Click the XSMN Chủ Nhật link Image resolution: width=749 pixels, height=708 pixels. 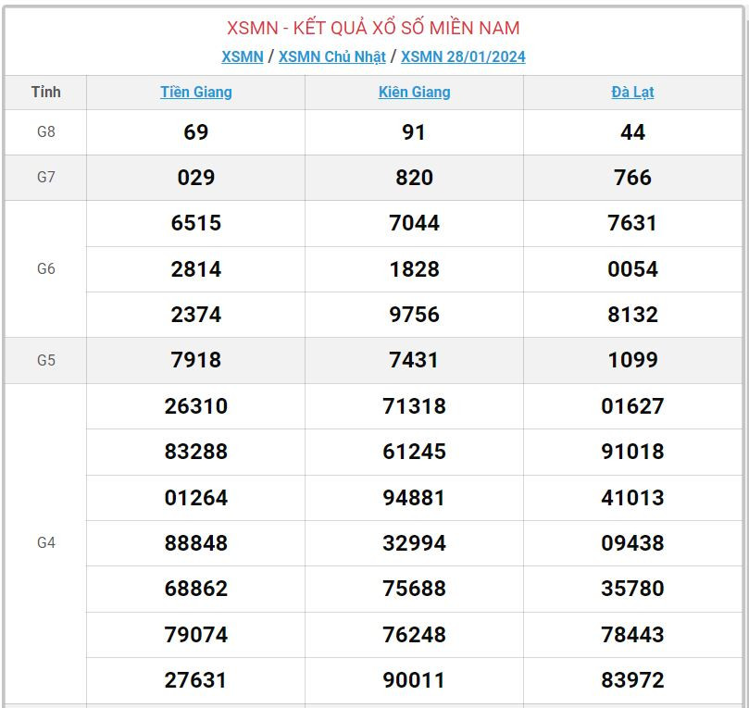tap(331, 56)
